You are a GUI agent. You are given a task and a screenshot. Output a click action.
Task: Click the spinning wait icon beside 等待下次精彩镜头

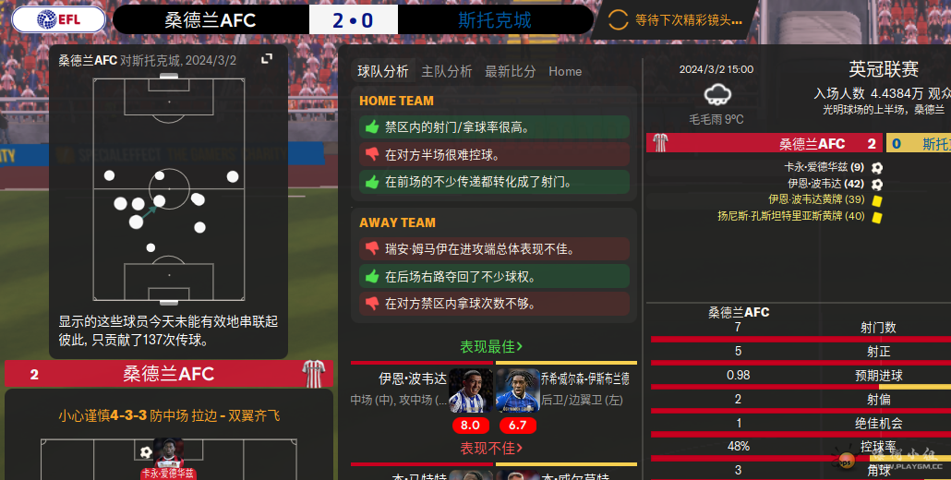pos(618,20)
